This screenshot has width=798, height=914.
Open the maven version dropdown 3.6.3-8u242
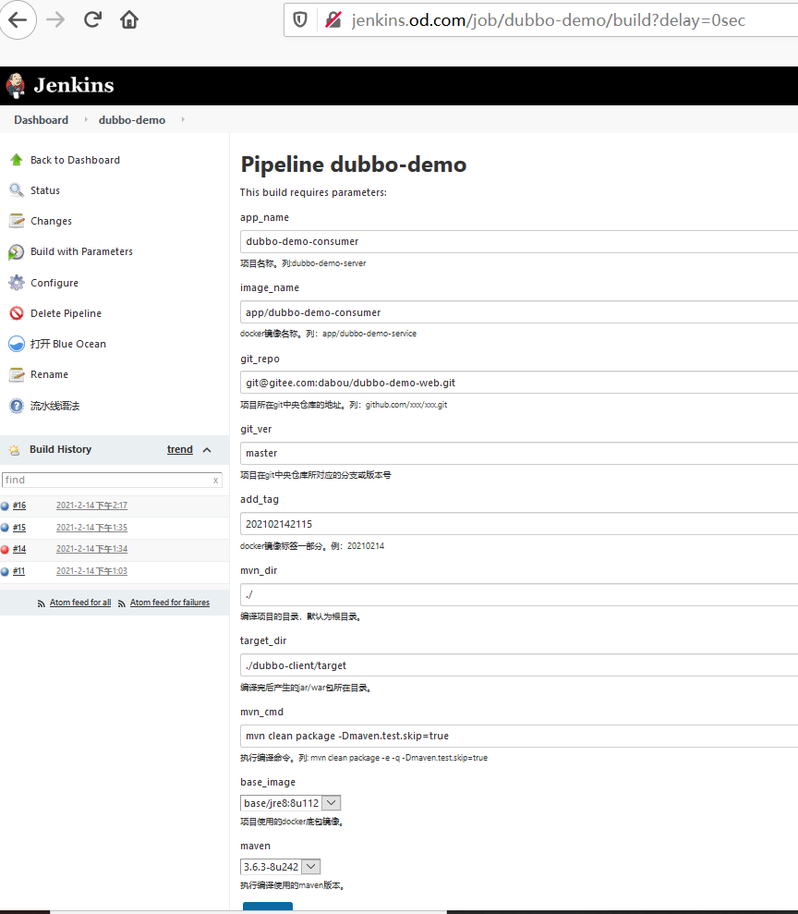pos(280,867)
